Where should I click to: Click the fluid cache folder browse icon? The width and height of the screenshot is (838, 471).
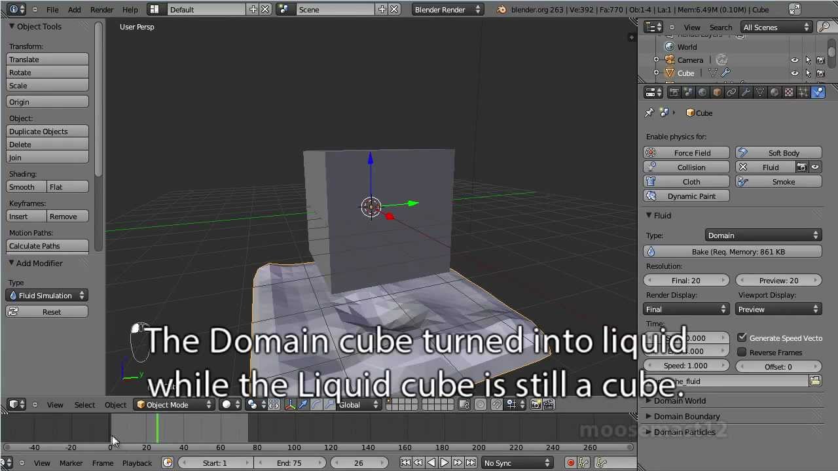(x=815, y=381)
